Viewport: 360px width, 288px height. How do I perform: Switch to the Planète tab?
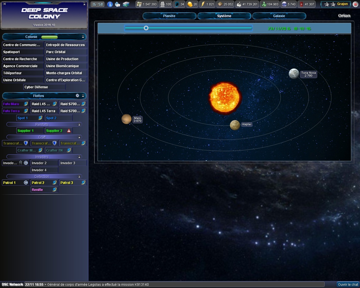tap(169, 16)
